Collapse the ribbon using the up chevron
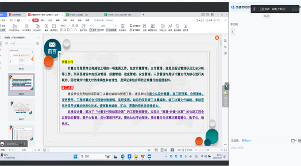This screenshot has height=166, width=301. point(225,20)
